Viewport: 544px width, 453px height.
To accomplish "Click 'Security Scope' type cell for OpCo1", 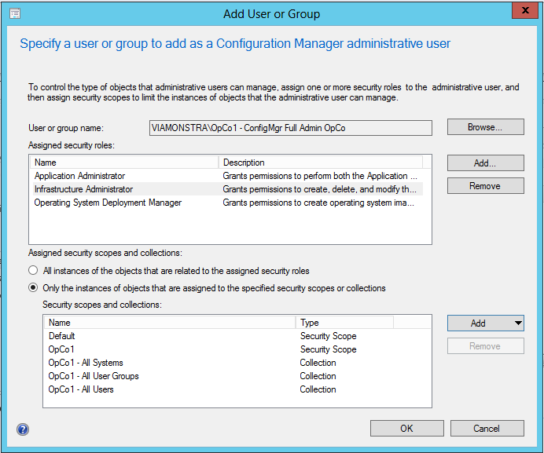I will 328,349.
